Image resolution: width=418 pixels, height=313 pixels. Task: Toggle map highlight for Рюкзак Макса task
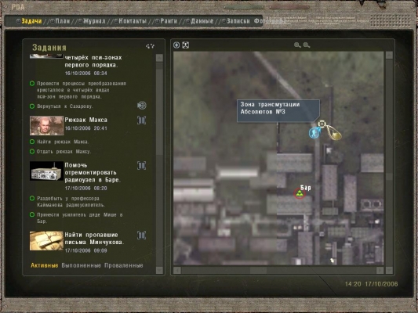pyautogui.click(x=141, y=121)
